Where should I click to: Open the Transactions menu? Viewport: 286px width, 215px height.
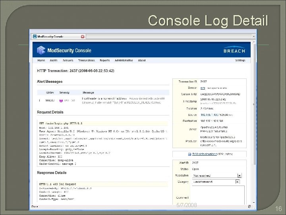(x=87, y=61)
